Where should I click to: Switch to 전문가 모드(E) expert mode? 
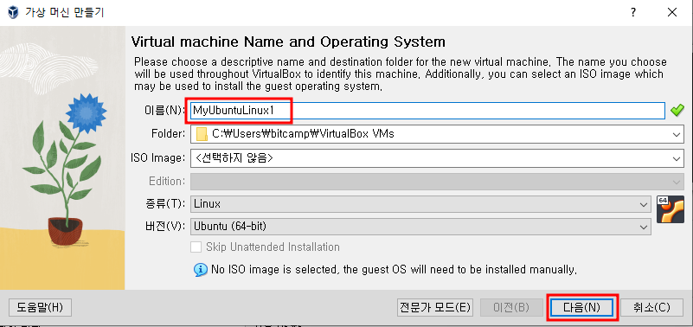click(434, 307)
